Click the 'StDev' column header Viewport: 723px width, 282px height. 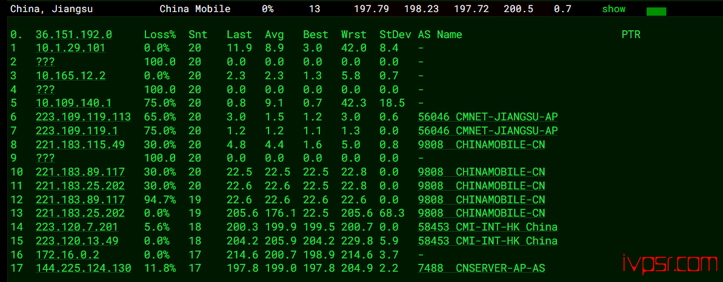395,34
